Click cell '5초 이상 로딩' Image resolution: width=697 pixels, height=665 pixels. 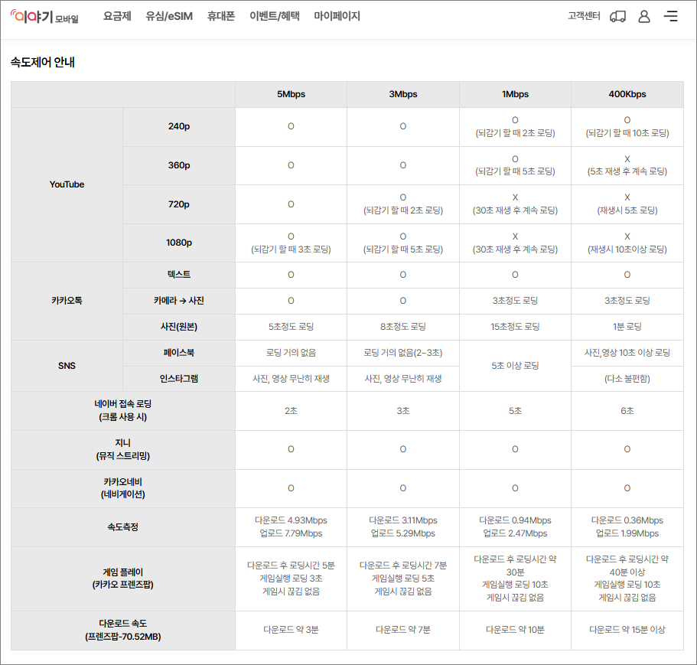click(515, 366)
